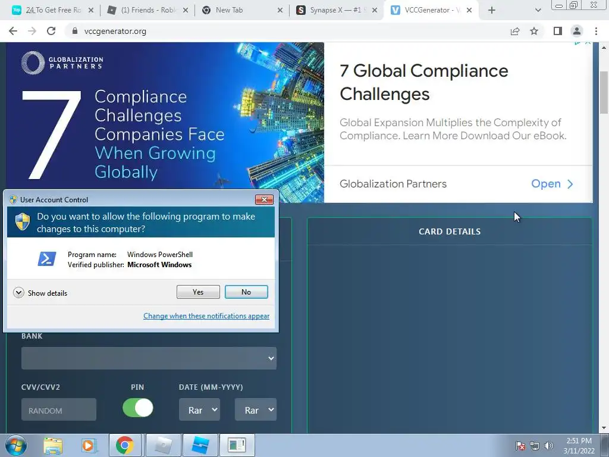
Task: Click the last taskbar program window icon
Action: click(x=237, y=445)
